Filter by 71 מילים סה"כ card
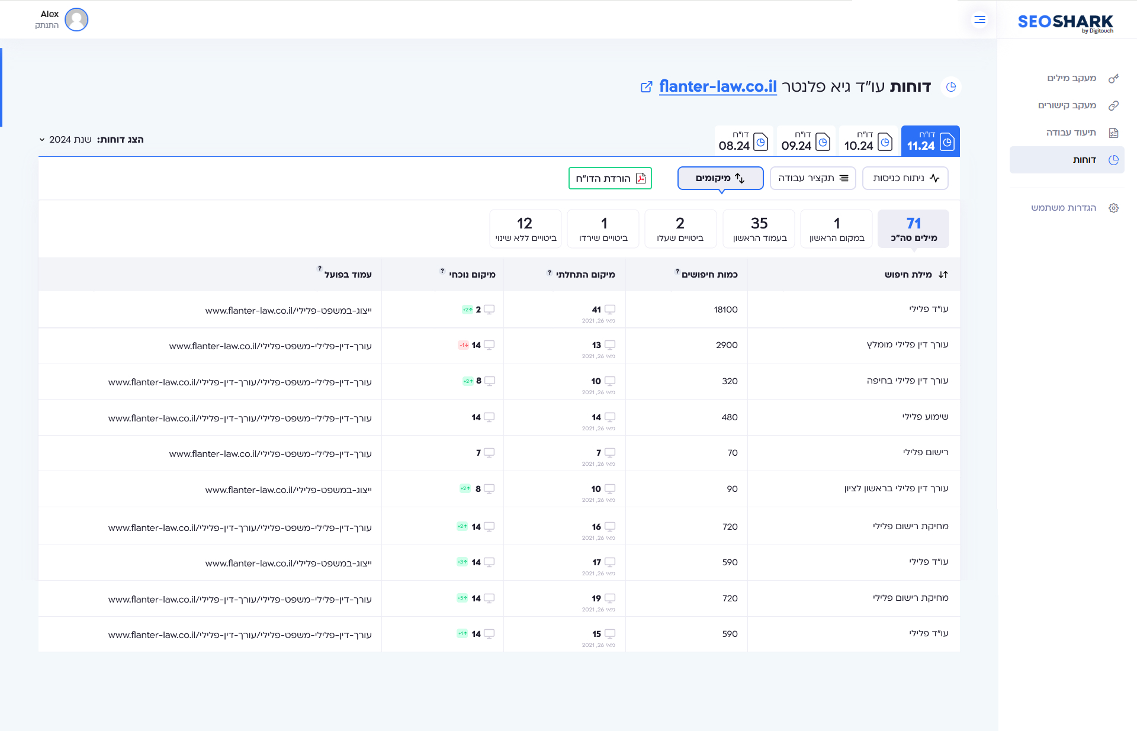1137x731 pixels. [x=914, y=228]
